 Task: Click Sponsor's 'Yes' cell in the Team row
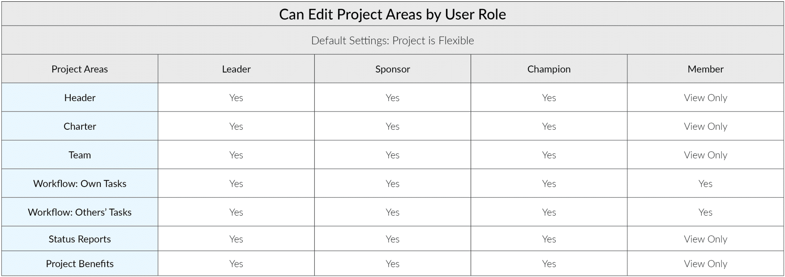click(x=392, y=155)
